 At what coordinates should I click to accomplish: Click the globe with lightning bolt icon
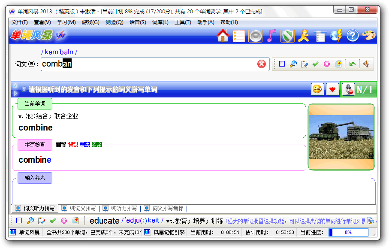coord(337,36)
